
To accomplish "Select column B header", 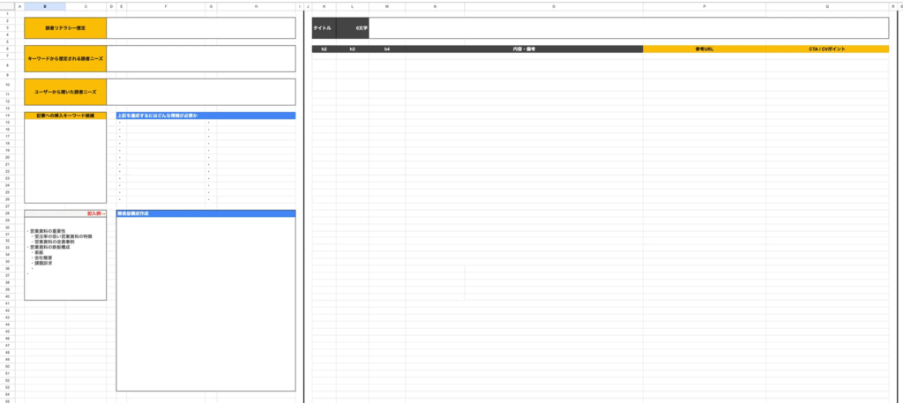I will click(45, 6).
